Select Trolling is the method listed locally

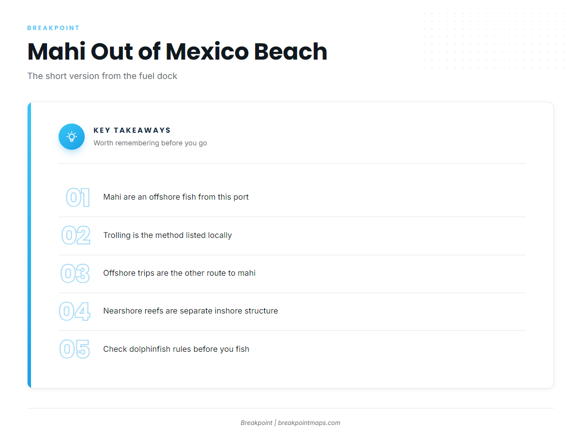168,235
